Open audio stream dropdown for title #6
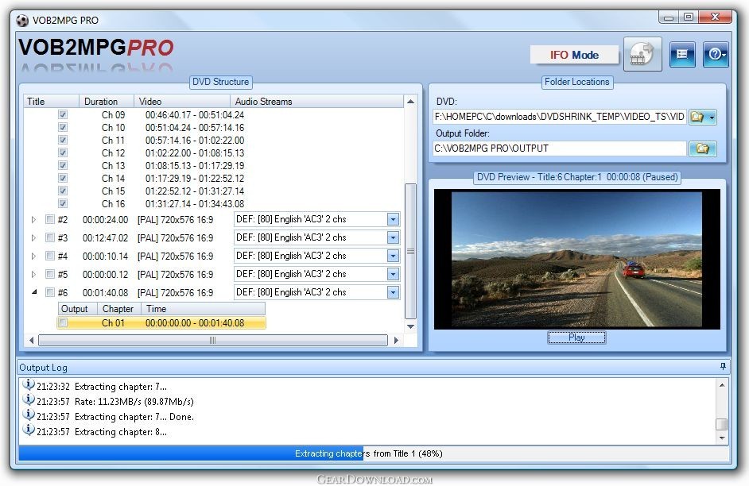Viewport: 749px width, 486px height. [393, 292]
